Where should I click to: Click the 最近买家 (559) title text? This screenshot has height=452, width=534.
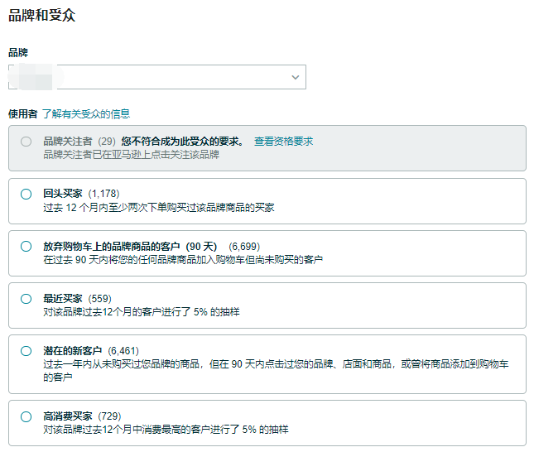[77, 299]
